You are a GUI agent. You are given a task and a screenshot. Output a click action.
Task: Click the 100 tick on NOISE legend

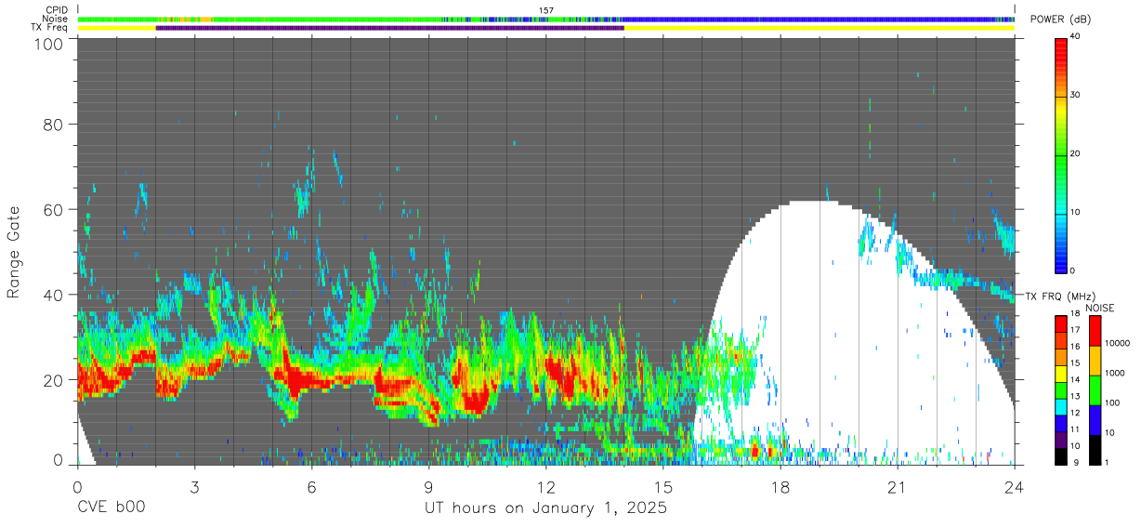point(1113,404)
